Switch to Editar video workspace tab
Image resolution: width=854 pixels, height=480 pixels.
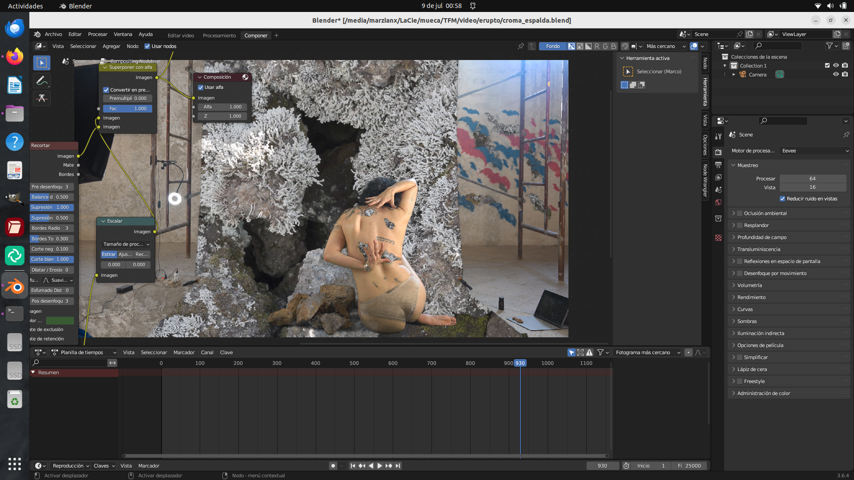[x=181, y=36]
